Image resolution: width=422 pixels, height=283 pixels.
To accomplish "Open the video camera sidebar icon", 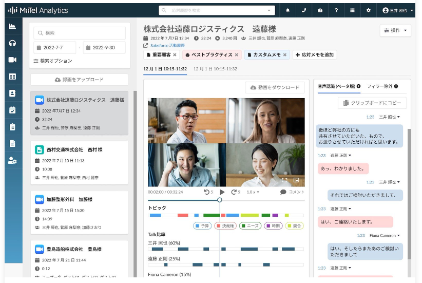I will (12, 60).
